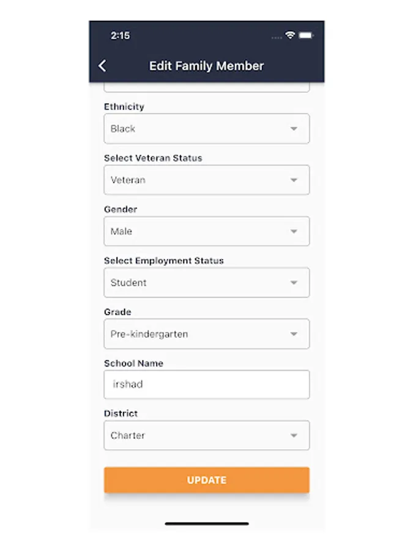Screen dimensions: 413x550
Task: Tap the Gender dropdown arrow
Action: [x=294, y=232]
